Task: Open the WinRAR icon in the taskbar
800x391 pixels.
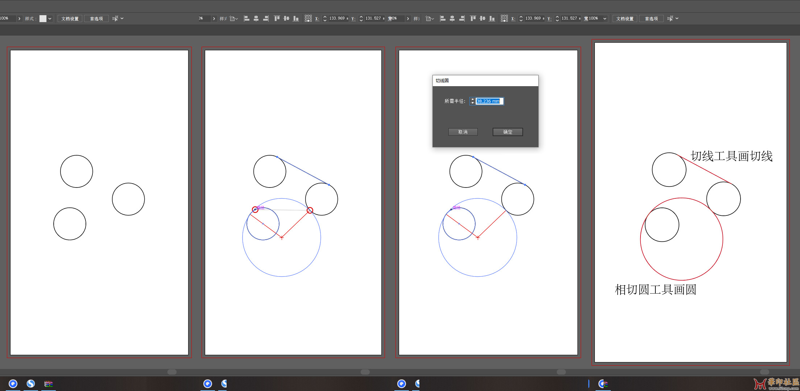Action: (48, 384)
